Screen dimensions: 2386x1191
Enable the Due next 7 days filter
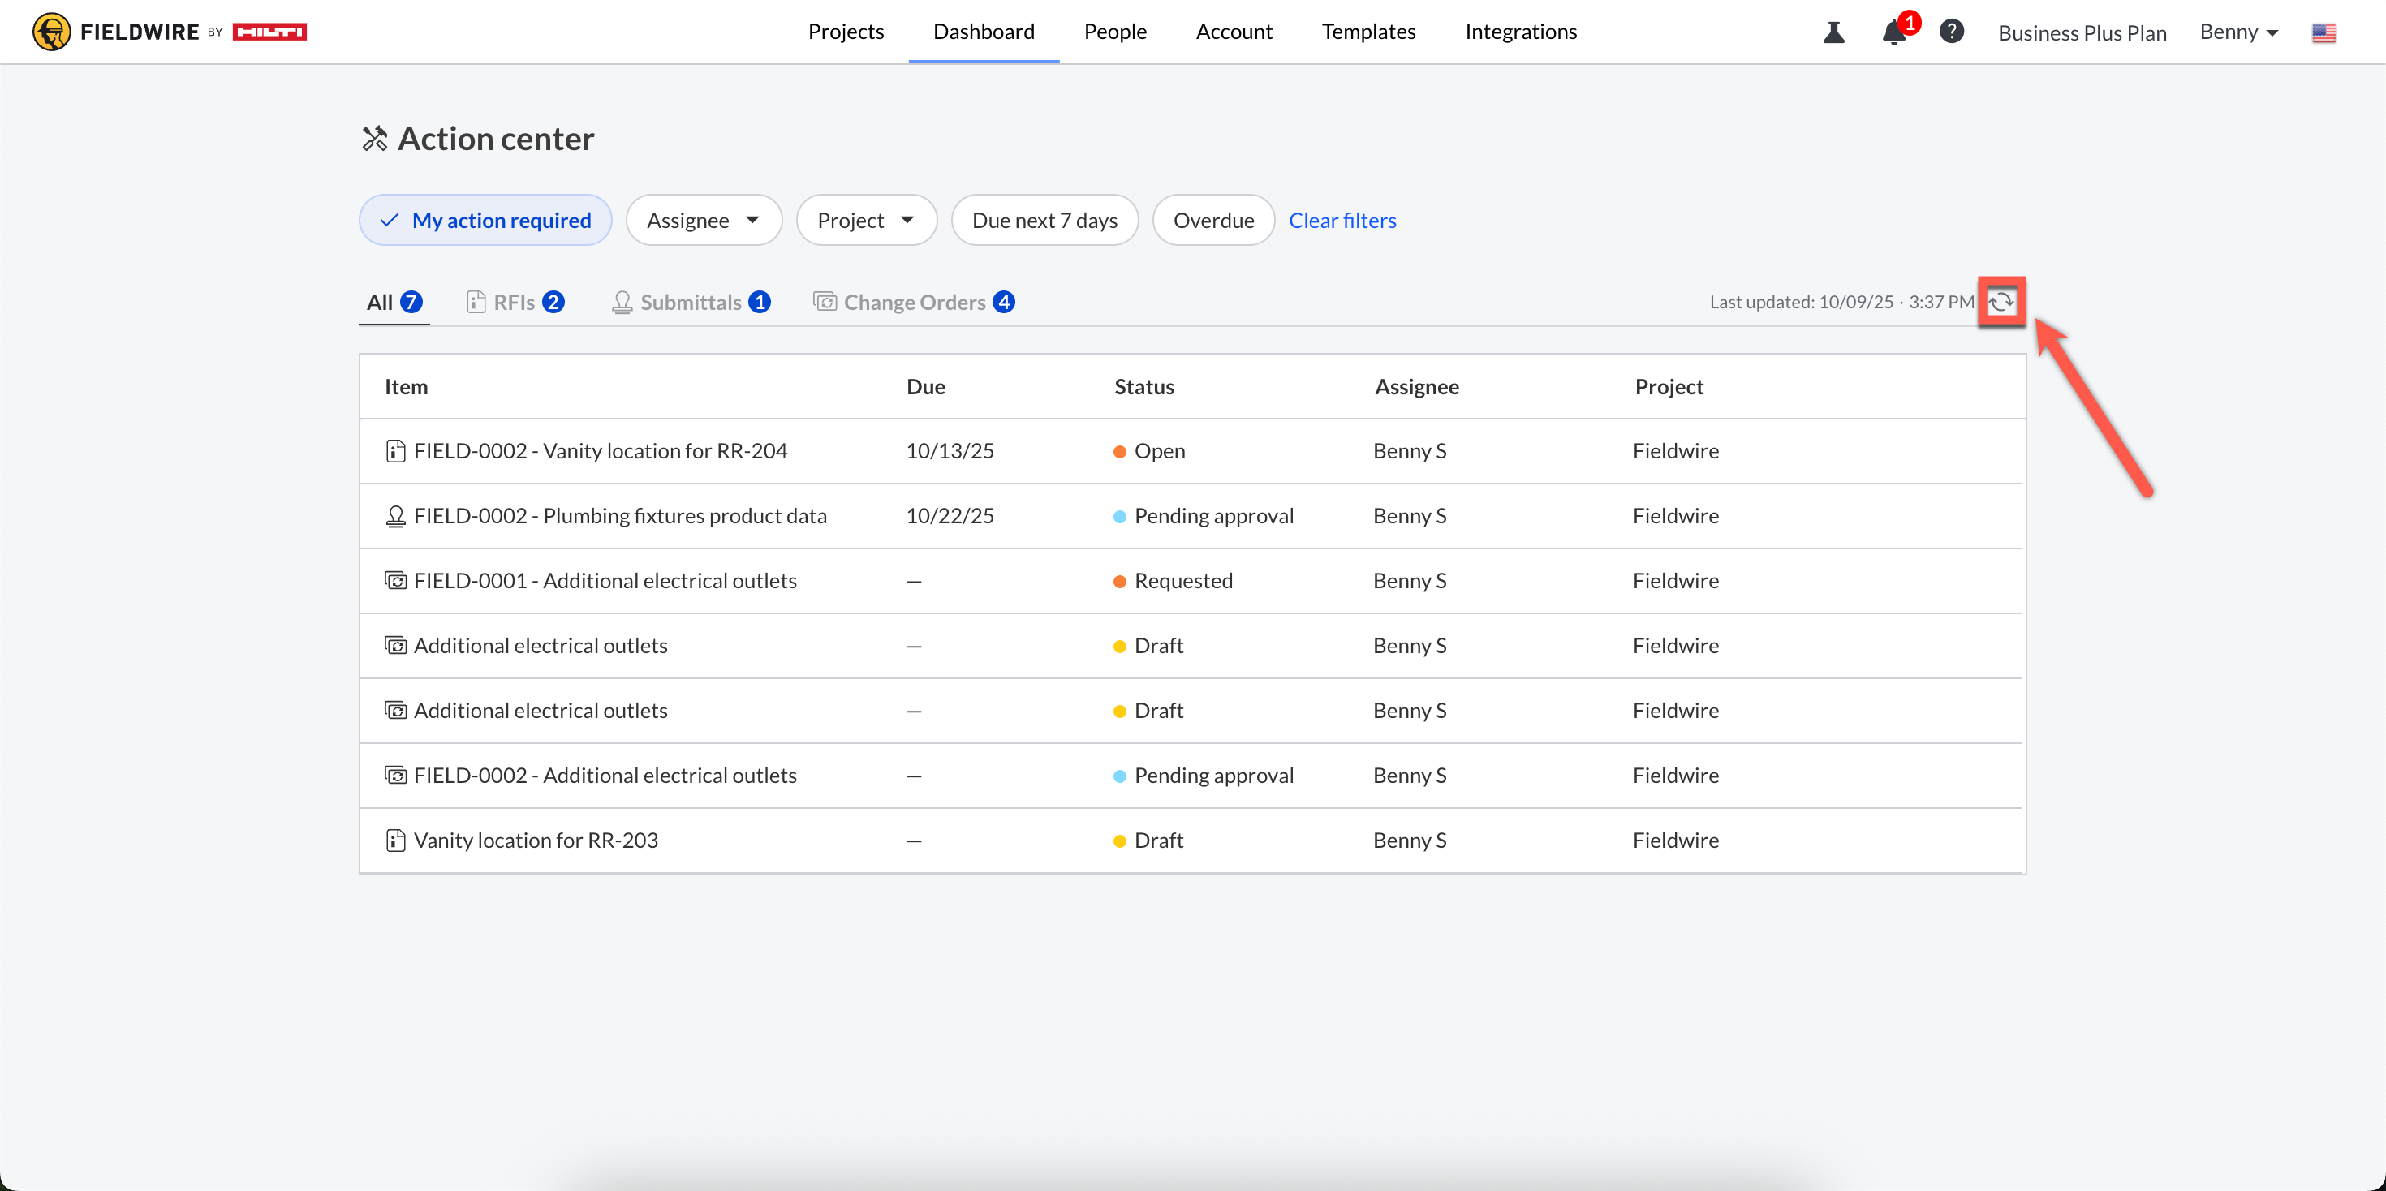(1044, 221)
